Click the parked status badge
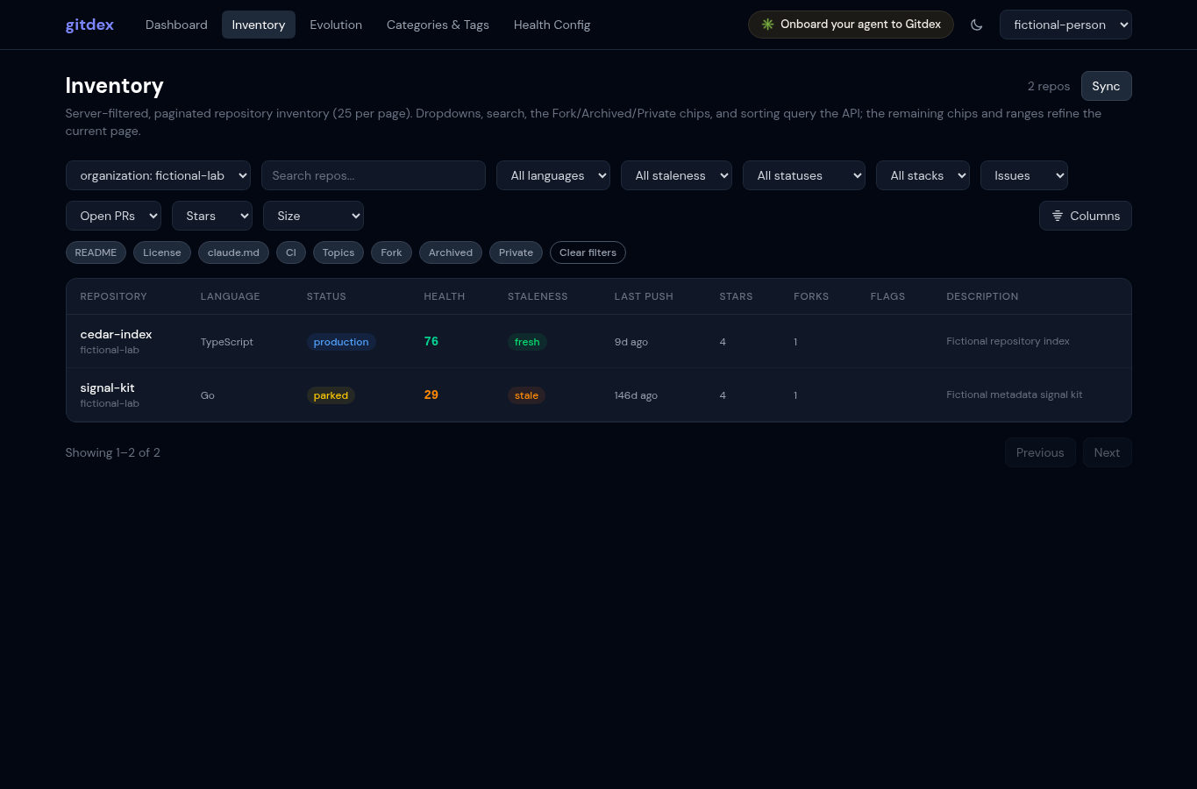 331,395
